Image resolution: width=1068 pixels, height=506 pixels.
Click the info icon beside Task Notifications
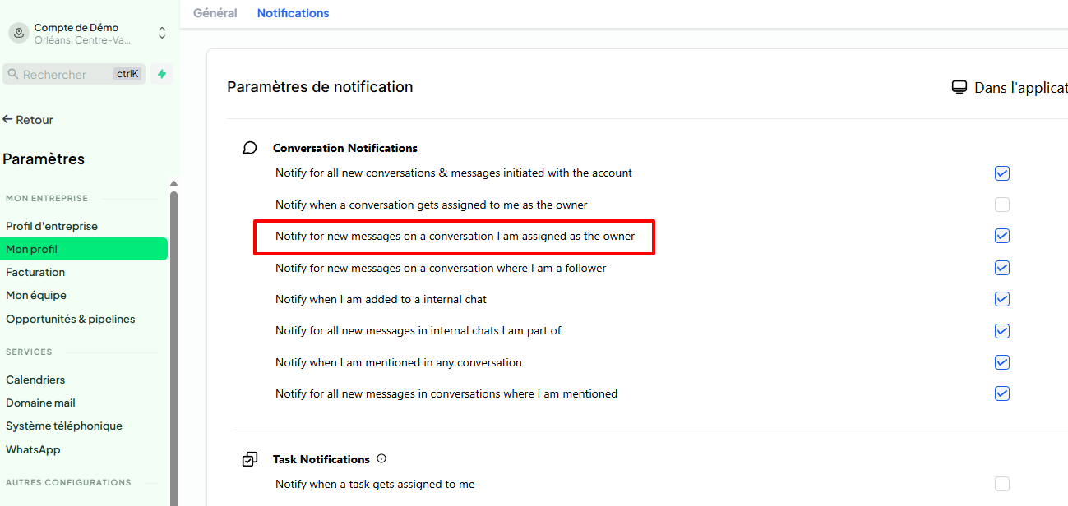coord(381,459)
